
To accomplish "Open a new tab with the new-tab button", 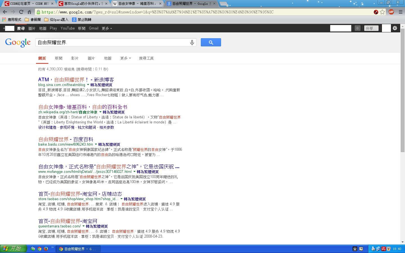I will tap(223, 4).
